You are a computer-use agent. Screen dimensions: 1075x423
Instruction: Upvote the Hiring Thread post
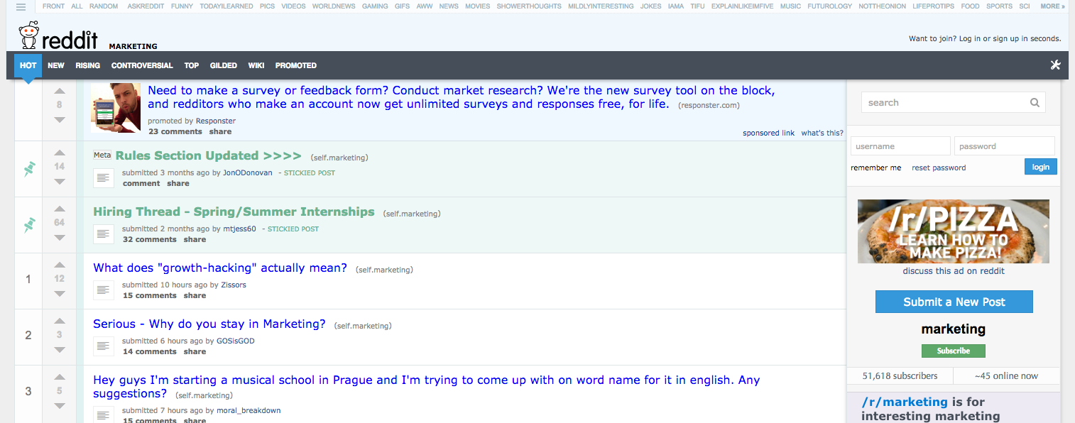click(x=60, y=208)
